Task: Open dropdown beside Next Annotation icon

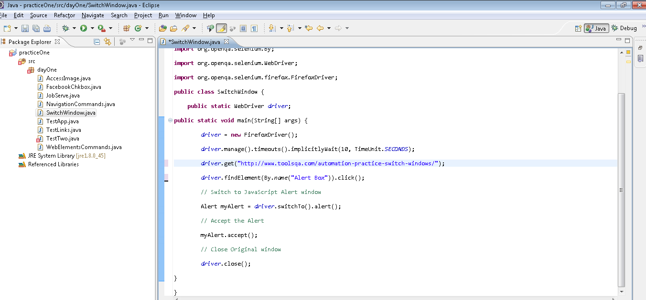Action: pyautogui.click(x=281, y=28)
